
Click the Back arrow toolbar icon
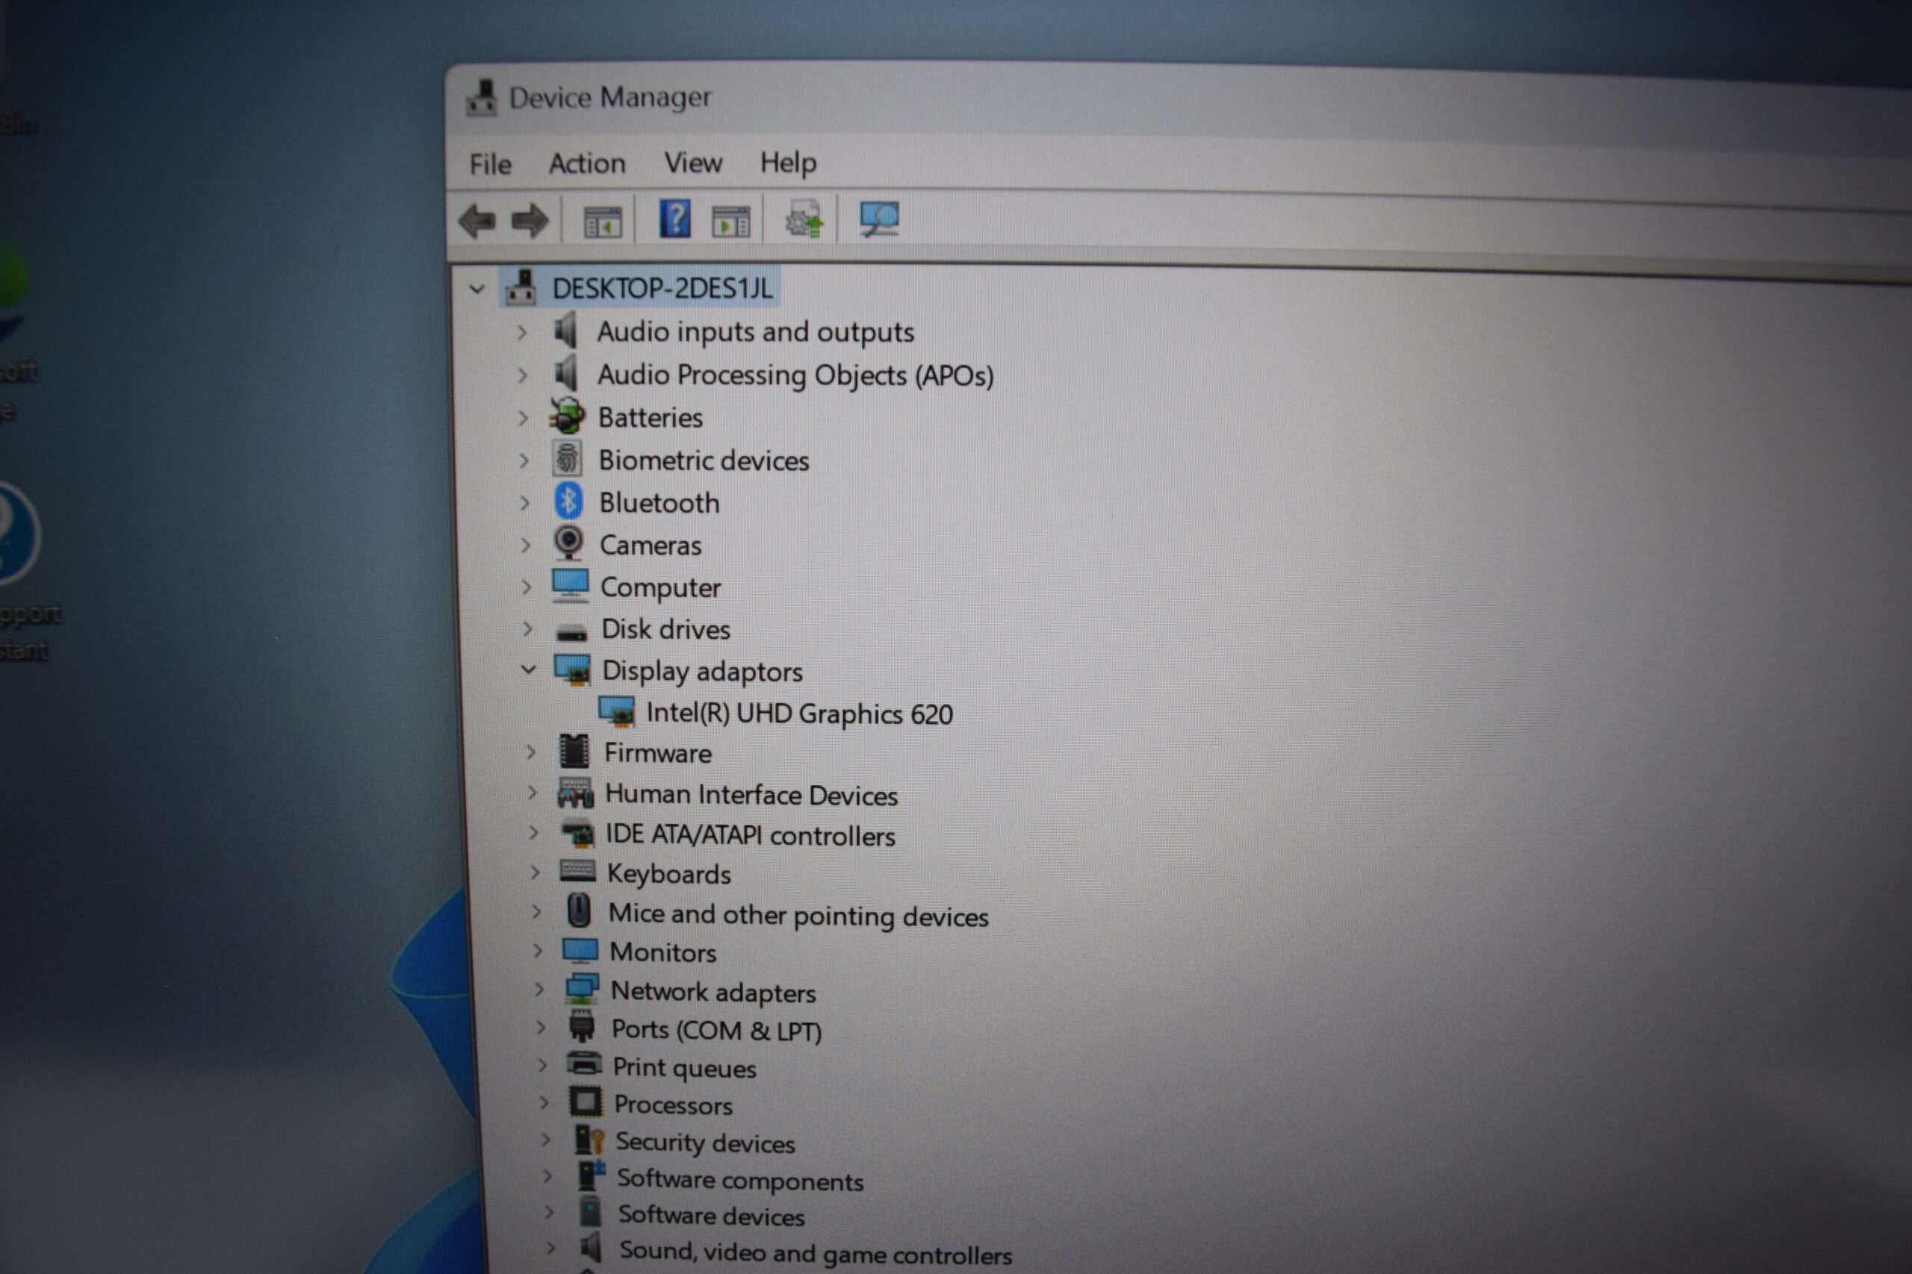[x=477, y=220]
